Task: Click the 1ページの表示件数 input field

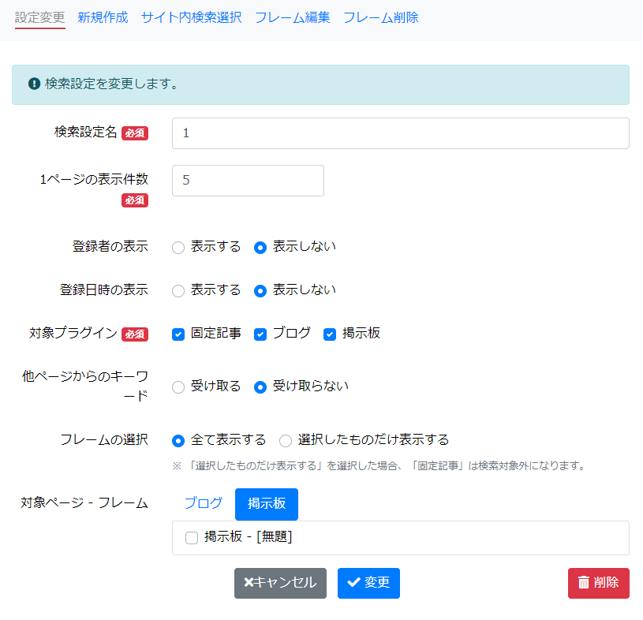Action: click(247, 181)
